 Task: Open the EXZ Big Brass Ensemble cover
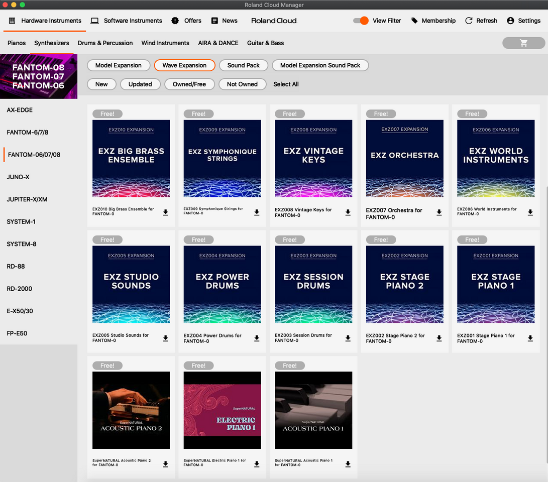coord(131,159)
